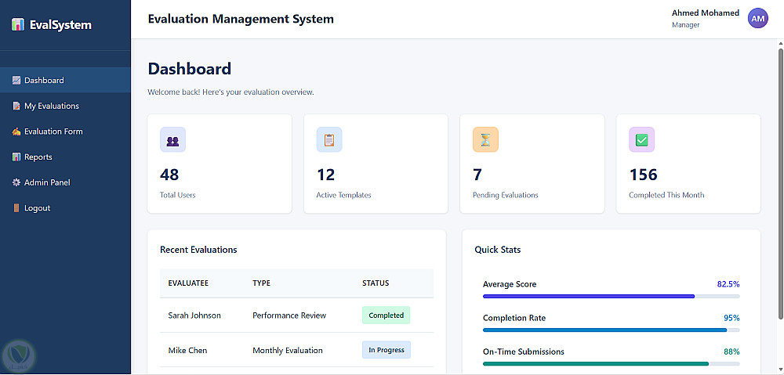This screenshot has width=784, height=375.
Task: Click the Logout door icon
Action: 16,207
